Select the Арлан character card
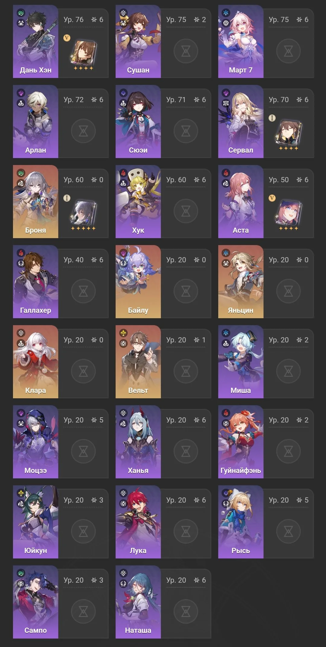The height and width of the screenshot is (647, 326). (x=60, y=121)
